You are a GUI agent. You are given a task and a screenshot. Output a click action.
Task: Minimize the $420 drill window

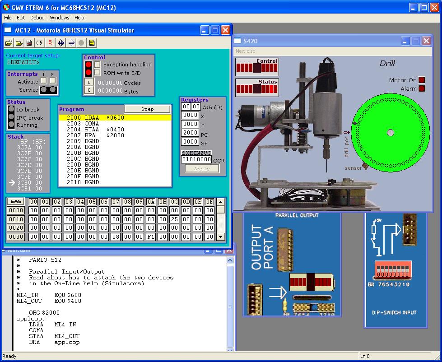coord(405,41)
